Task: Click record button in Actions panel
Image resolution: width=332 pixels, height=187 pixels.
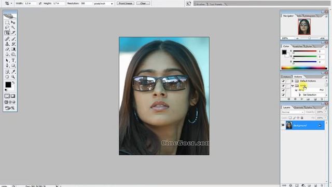Action: pyautogui.click(x=295, y=99)
